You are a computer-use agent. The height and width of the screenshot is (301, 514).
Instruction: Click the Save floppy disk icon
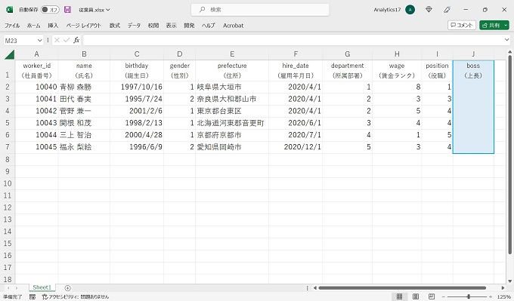pyautogui.click(x=67, y=10)
